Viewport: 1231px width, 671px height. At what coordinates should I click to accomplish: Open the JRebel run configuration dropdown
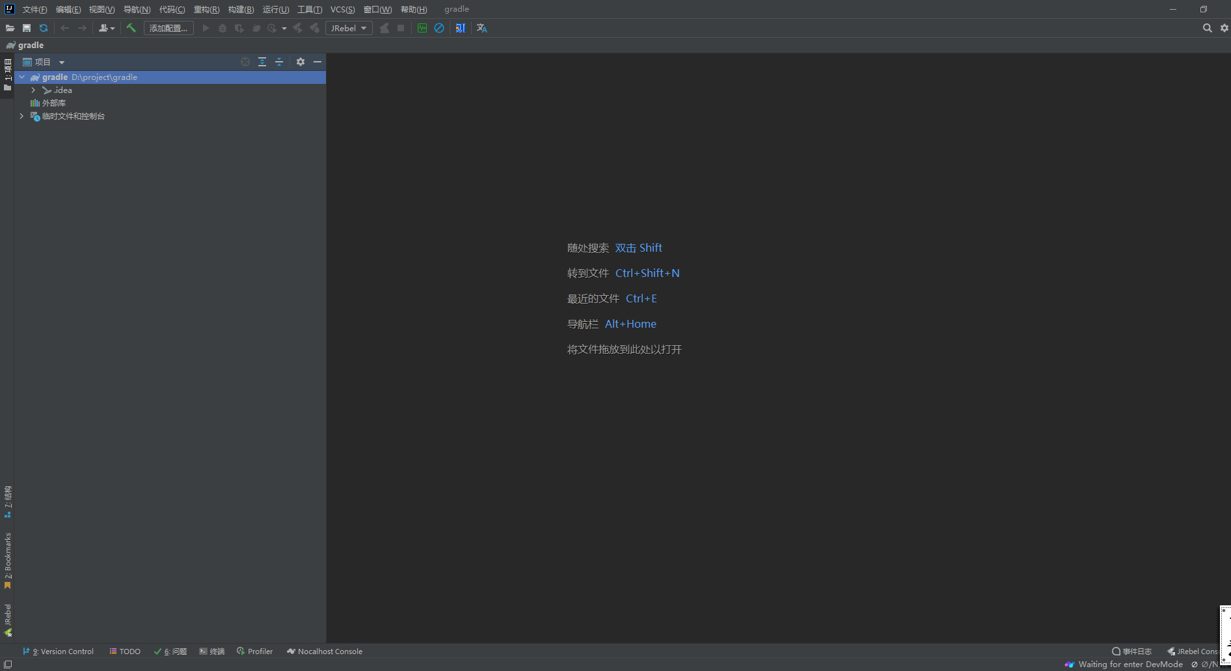pyautogui.click(x=349, y=28)
